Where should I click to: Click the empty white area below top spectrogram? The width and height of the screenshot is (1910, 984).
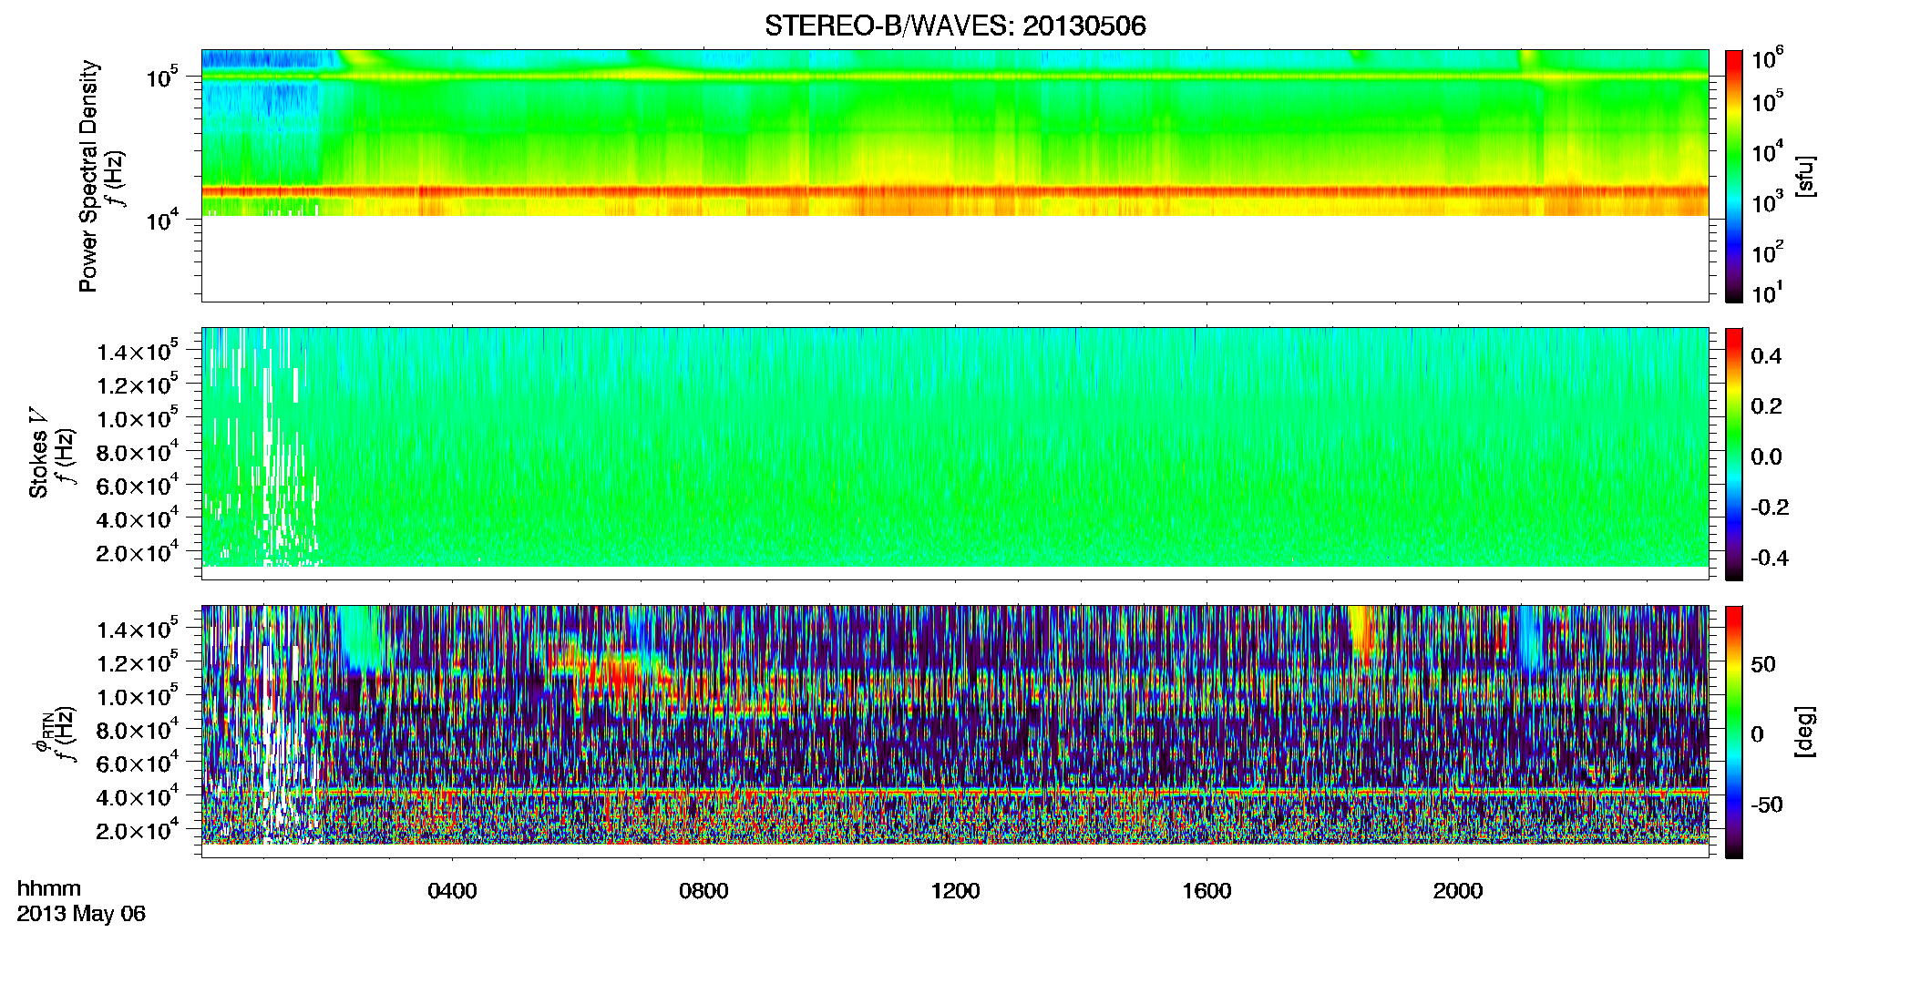click(955, 259)
